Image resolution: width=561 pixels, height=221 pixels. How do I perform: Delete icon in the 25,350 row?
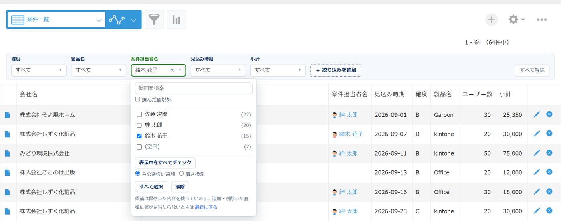[549, 114]
